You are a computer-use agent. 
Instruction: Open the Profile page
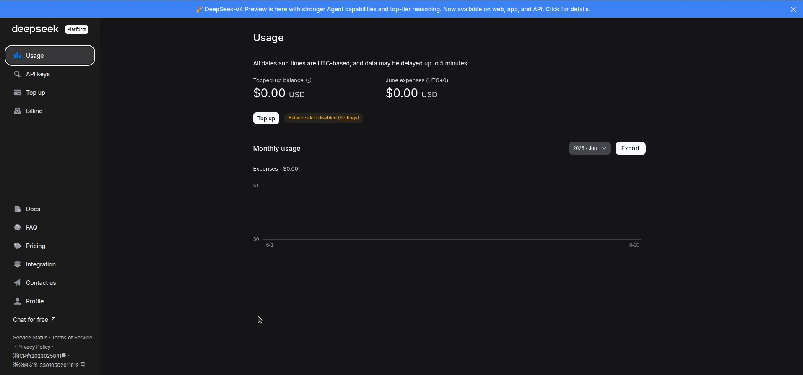(x=50, y=301)
